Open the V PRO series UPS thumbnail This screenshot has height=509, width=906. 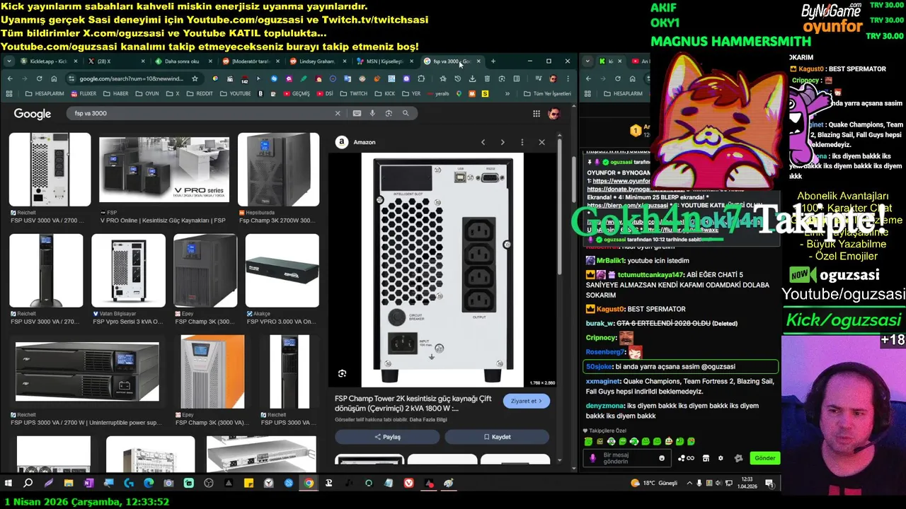click(x=164, y=170)
